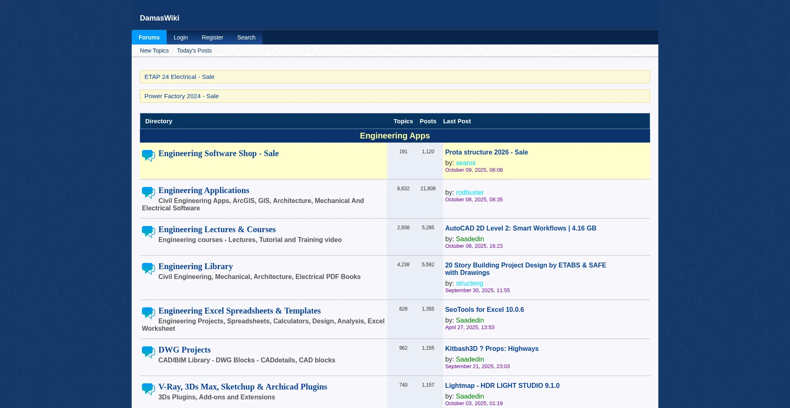The width and height of the screenshot is (790, 408).
Task: Open the 20 Story Building Project Design post
Action: [525, 269]
